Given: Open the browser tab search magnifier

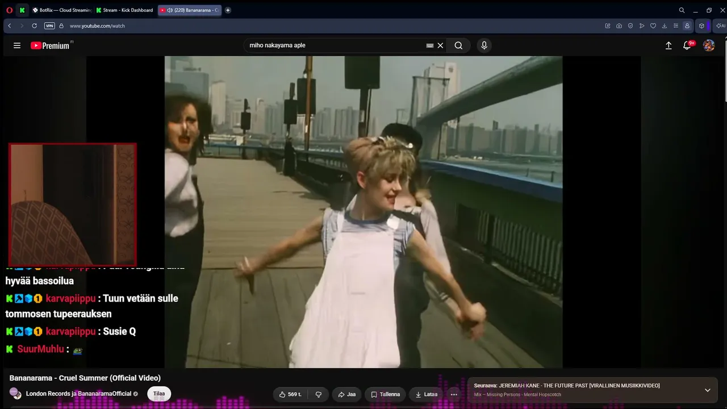Looking at the screenshot, I should point(682,10).
